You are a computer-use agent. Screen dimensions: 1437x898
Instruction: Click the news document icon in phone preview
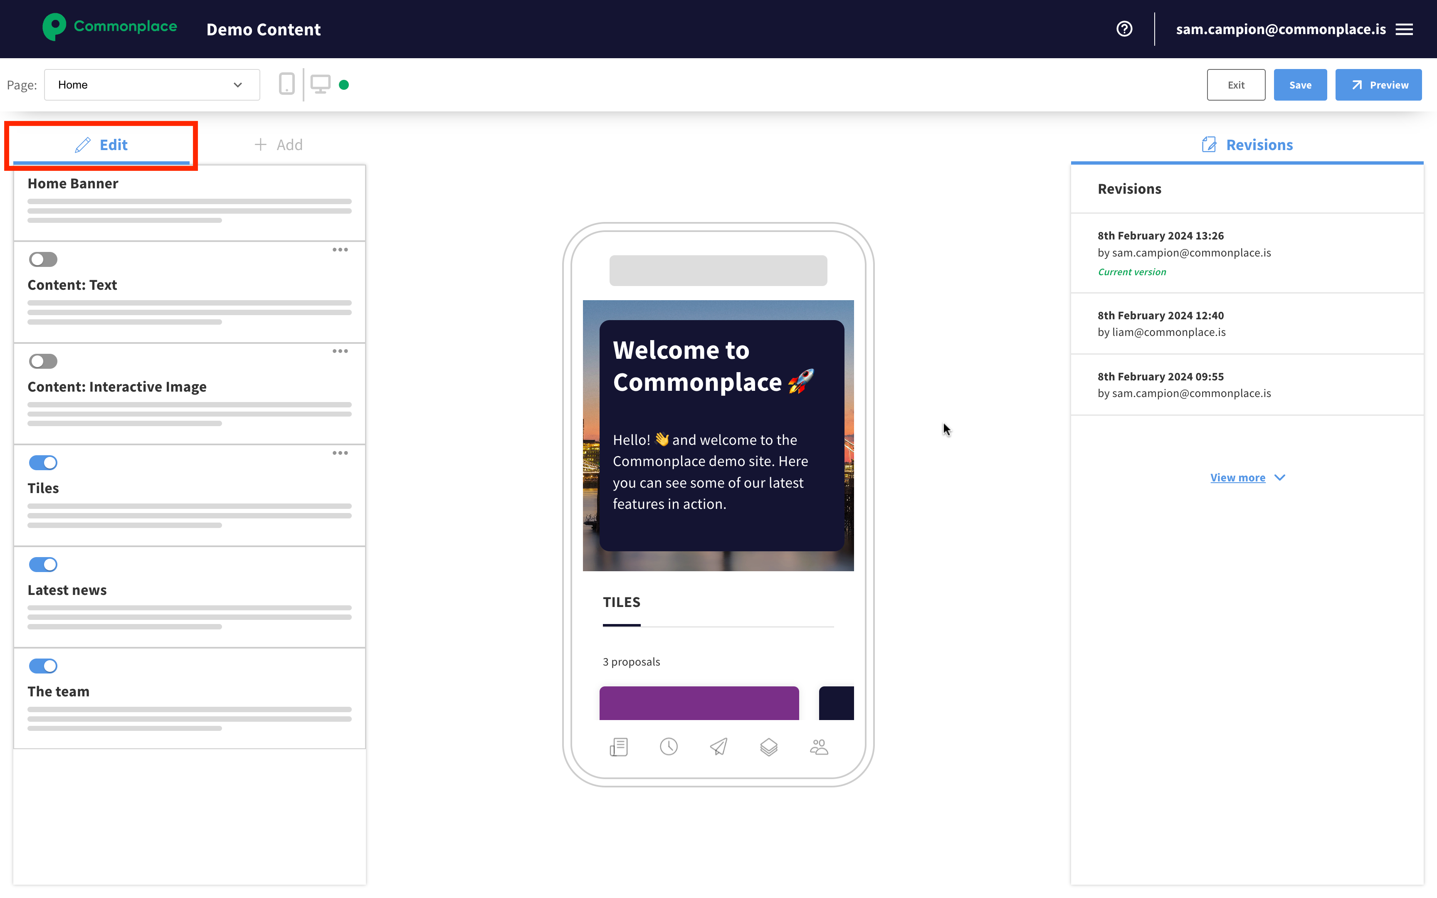(x=619, y=747)
